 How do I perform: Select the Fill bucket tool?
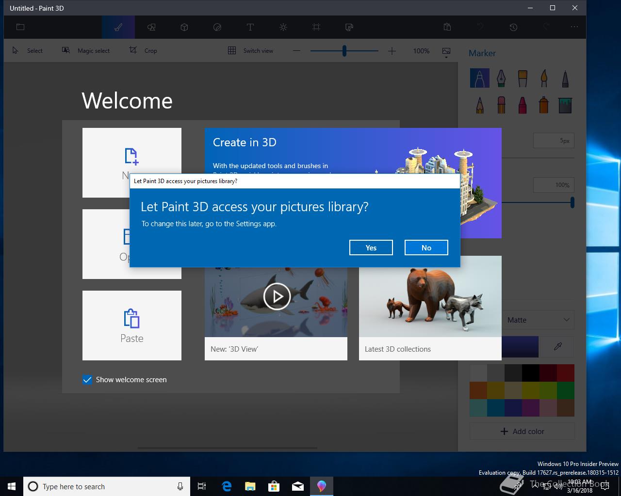565,105
